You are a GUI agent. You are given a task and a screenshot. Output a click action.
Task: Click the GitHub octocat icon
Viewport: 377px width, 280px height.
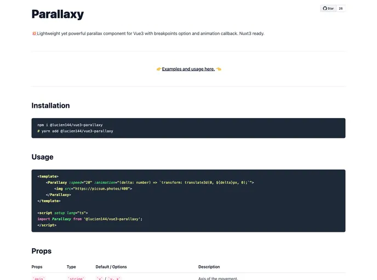click(x=325, y=8)
